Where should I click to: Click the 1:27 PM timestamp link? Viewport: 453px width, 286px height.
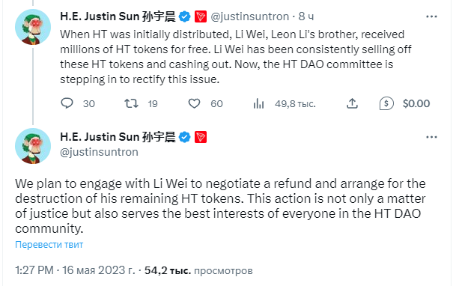pyautogui.click(x=34, y=270)
